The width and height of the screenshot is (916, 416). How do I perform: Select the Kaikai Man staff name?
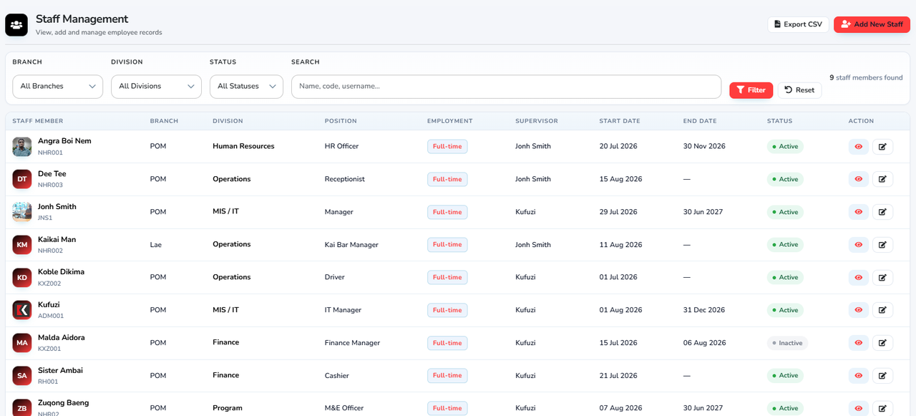[57, 240]
